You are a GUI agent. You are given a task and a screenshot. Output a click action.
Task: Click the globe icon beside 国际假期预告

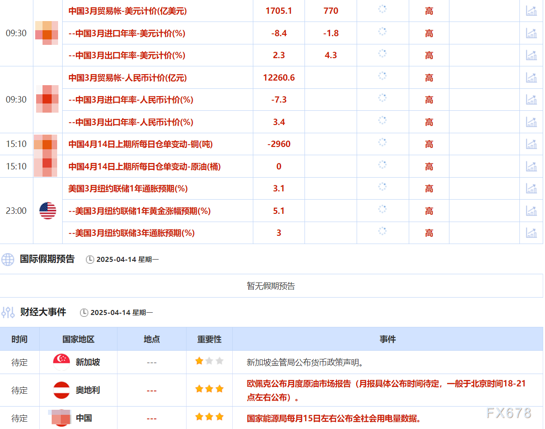[x=7, y=259]
